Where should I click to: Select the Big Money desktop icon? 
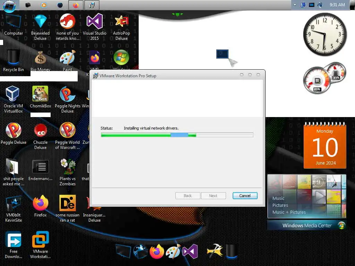click(x=40, y=61)
